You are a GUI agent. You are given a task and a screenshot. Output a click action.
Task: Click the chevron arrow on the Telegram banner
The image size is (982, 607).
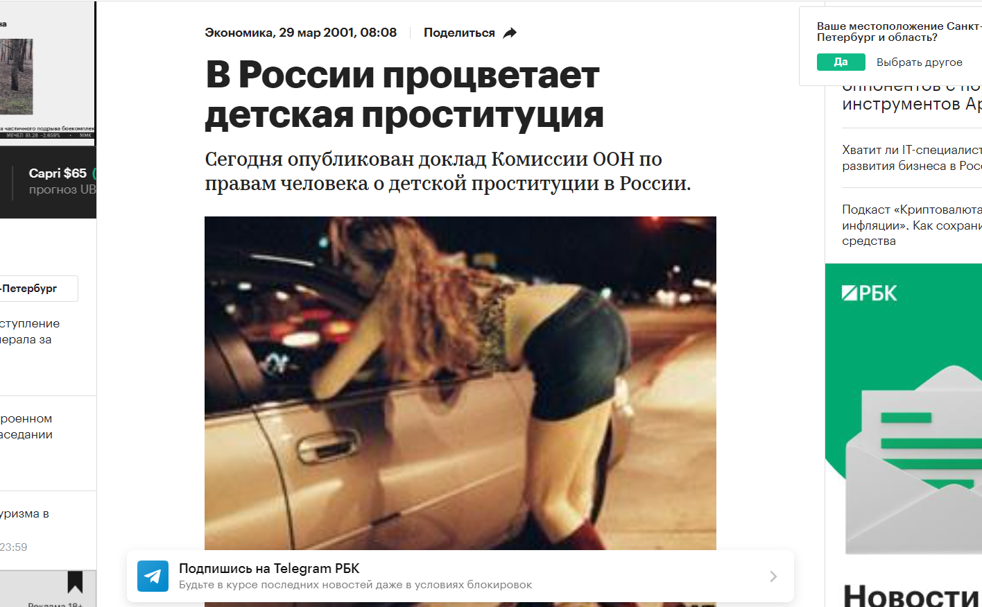(773, 576)
